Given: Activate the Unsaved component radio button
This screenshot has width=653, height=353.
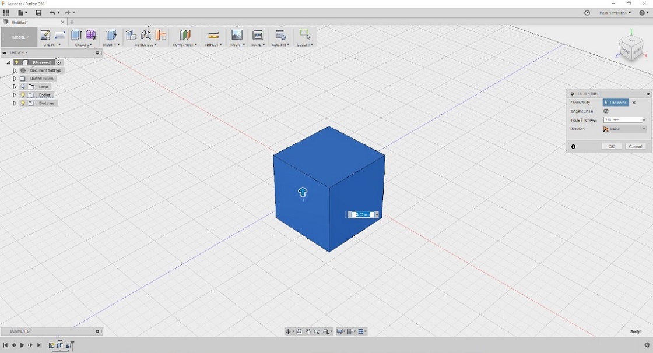Looking at the screenshot, I should pyautogui.click(x=59, y=62).
